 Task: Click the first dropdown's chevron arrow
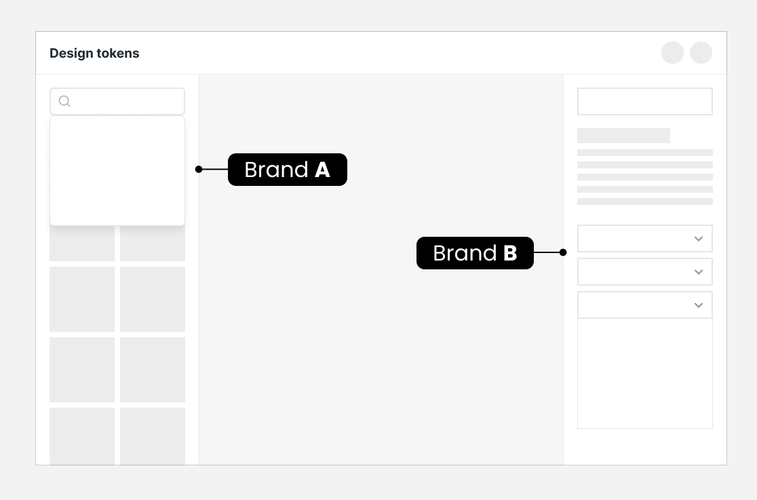click(x=699, y=239)
